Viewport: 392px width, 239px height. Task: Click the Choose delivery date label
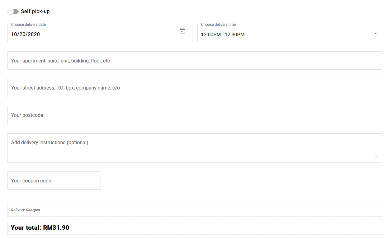[29, 25]
